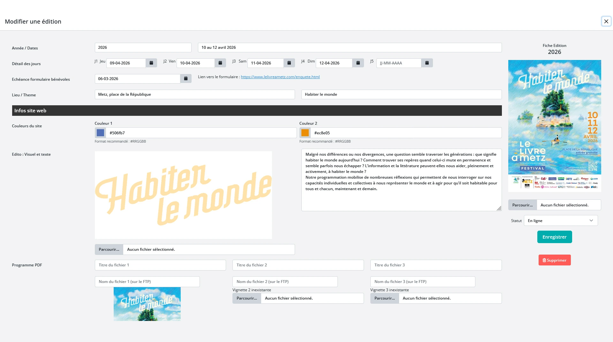This screenshot has width=613, height=342.
Task: Open the J3 Sam date calendar
Action: click(x=289, y=63)
